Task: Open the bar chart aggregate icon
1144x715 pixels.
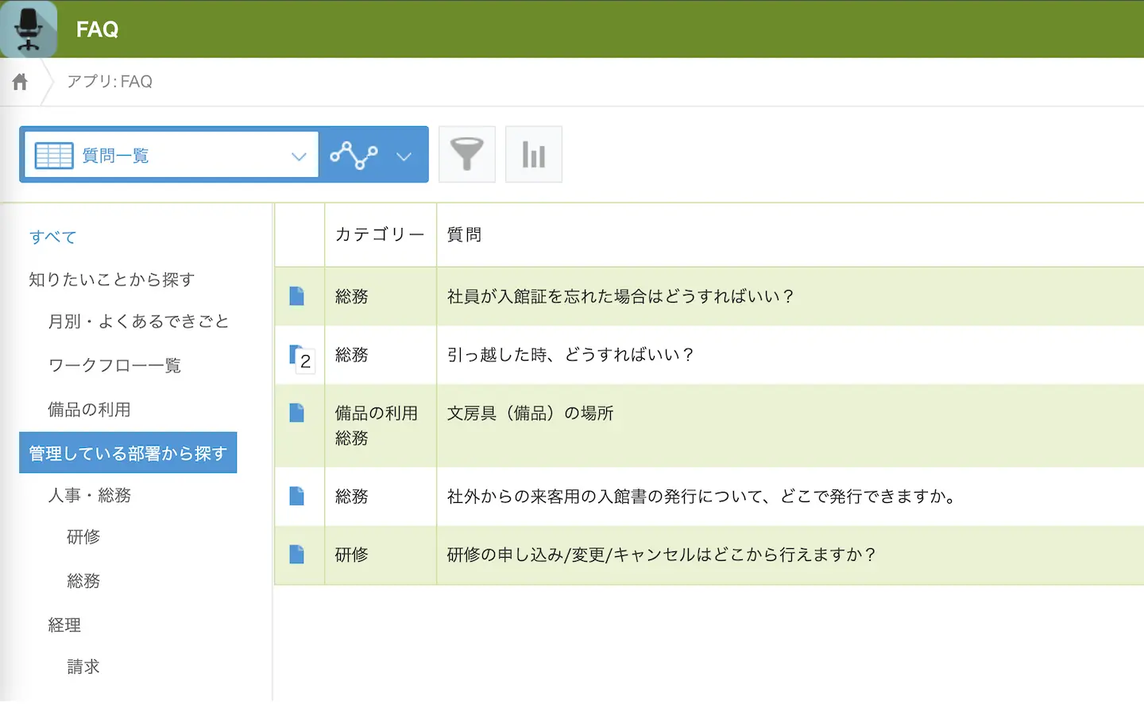Action: pyautogui.click(x=533, y=154)
